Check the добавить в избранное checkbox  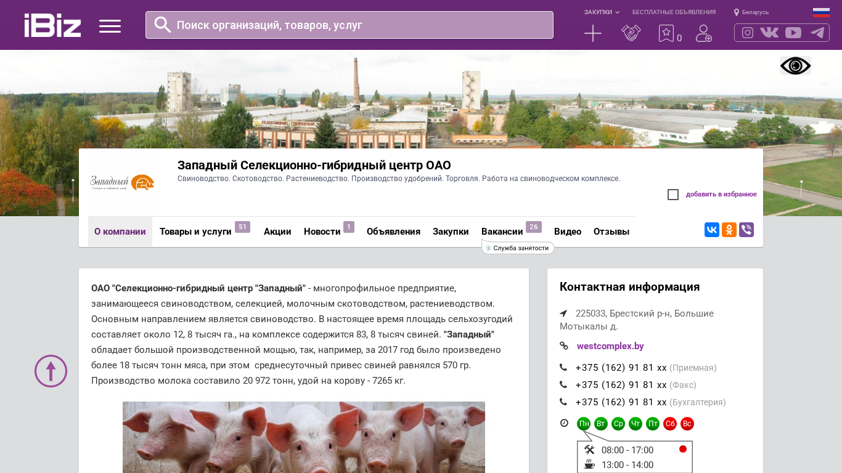click(673, 195)
